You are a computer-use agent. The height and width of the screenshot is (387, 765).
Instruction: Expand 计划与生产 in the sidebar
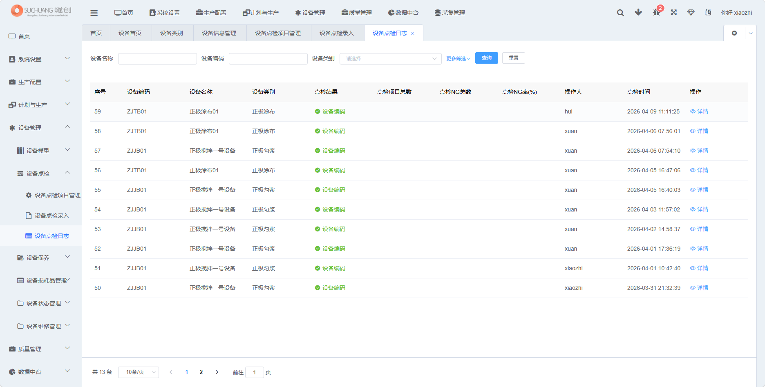click(41, 105)
